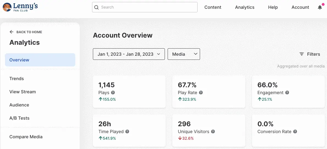Click the 296 Unique Visitors card
The image size is (327, 149).
click(209, 131)
